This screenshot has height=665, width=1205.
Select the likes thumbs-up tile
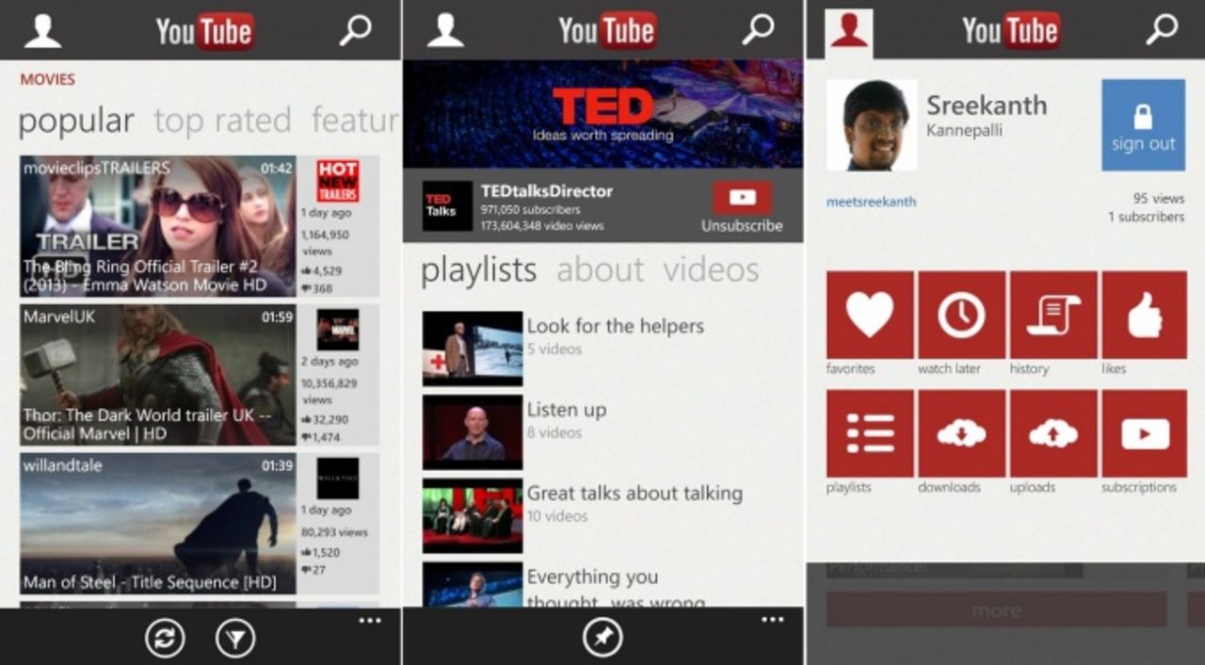pos(1143,316)
